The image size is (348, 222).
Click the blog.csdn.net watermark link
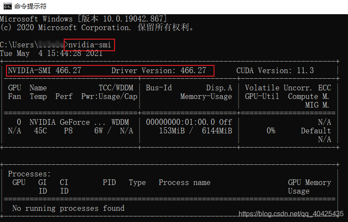(291, 214)
